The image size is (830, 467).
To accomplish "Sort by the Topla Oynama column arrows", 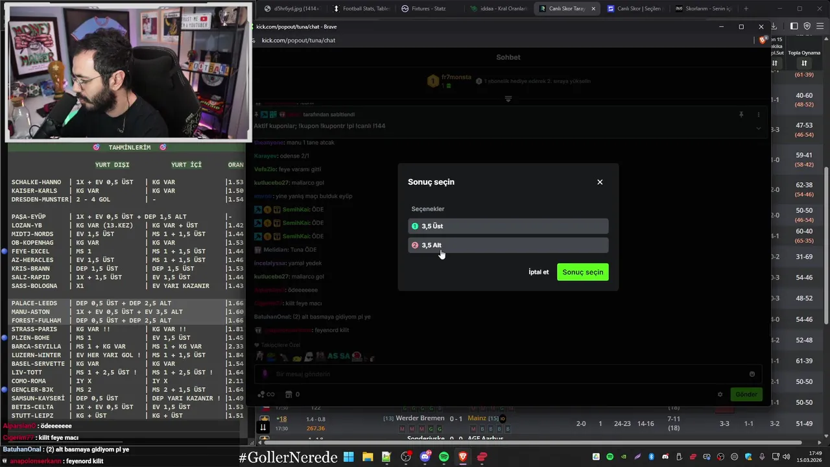I will click(x=804, y=63).
